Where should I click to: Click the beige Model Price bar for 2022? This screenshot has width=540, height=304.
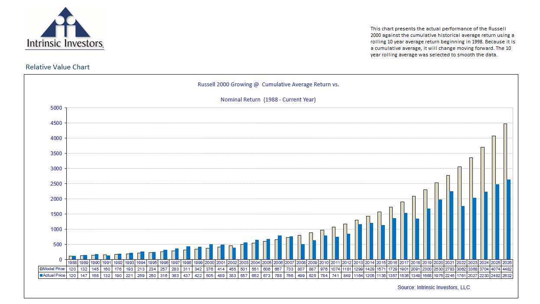[x=459, y=213]
